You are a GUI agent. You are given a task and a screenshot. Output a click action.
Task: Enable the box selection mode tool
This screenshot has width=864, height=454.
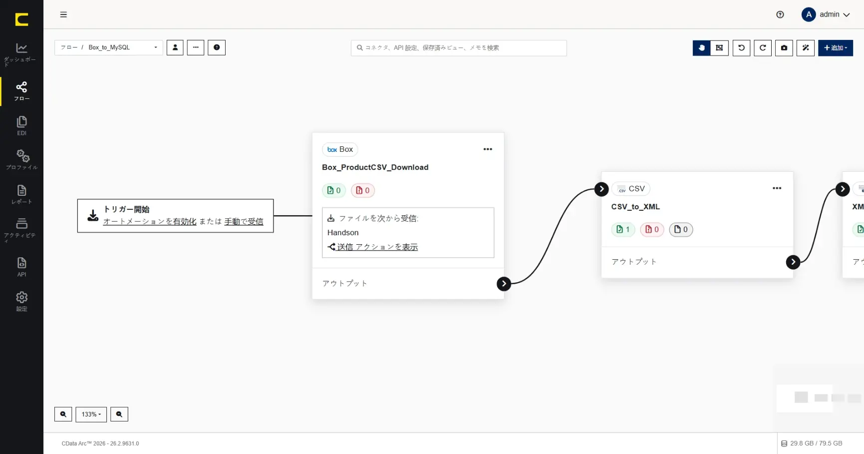(719, 48)
